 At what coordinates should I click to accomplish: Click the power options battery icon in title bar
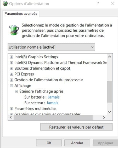[5, 4]
